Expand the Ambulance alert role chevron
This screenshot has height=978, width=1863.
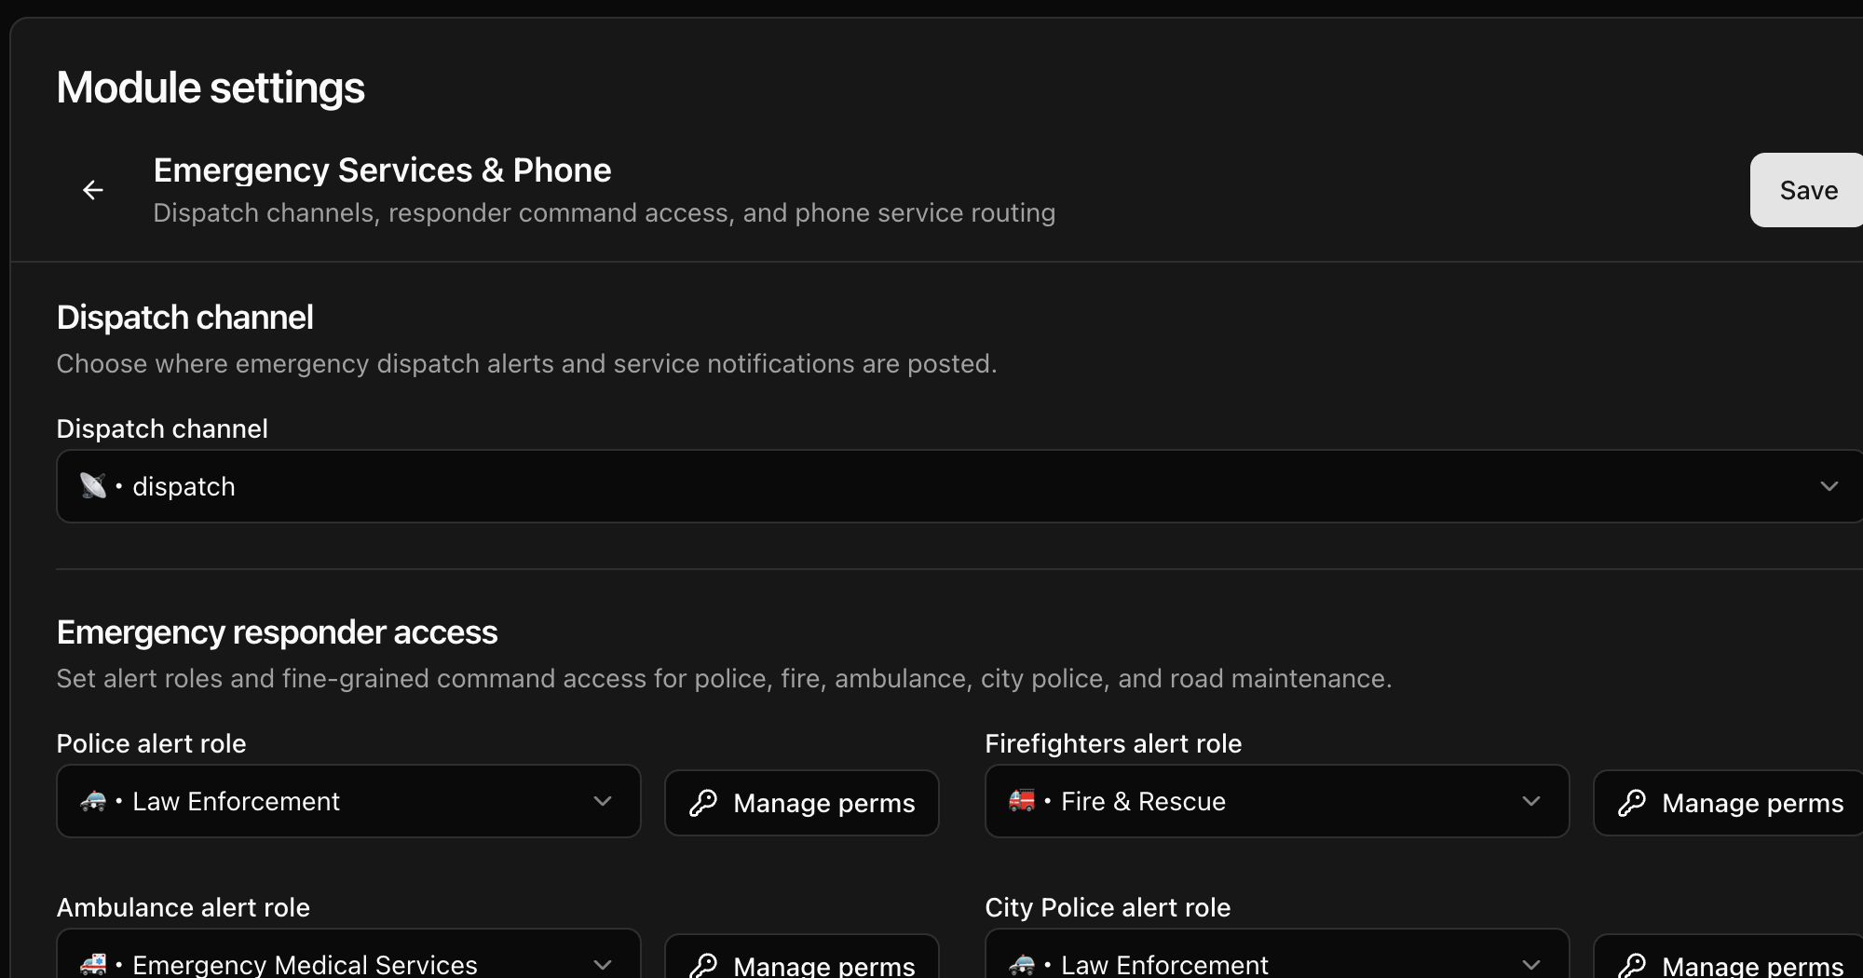point(603,965)
